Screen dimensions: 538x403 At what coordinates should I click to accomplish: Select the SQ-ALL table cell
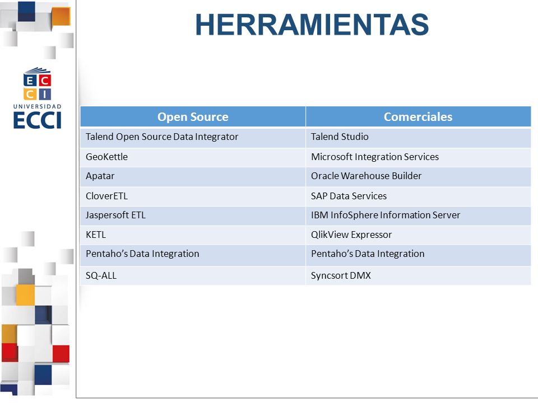193,275
